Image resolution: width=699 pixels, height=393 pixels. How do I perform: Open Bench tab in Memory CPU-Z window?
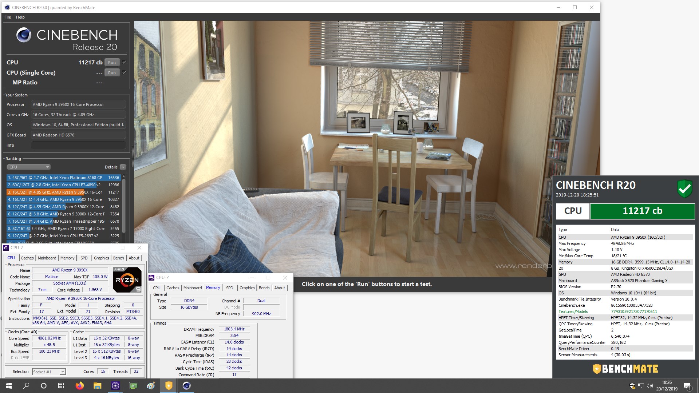tap(264, 288)
